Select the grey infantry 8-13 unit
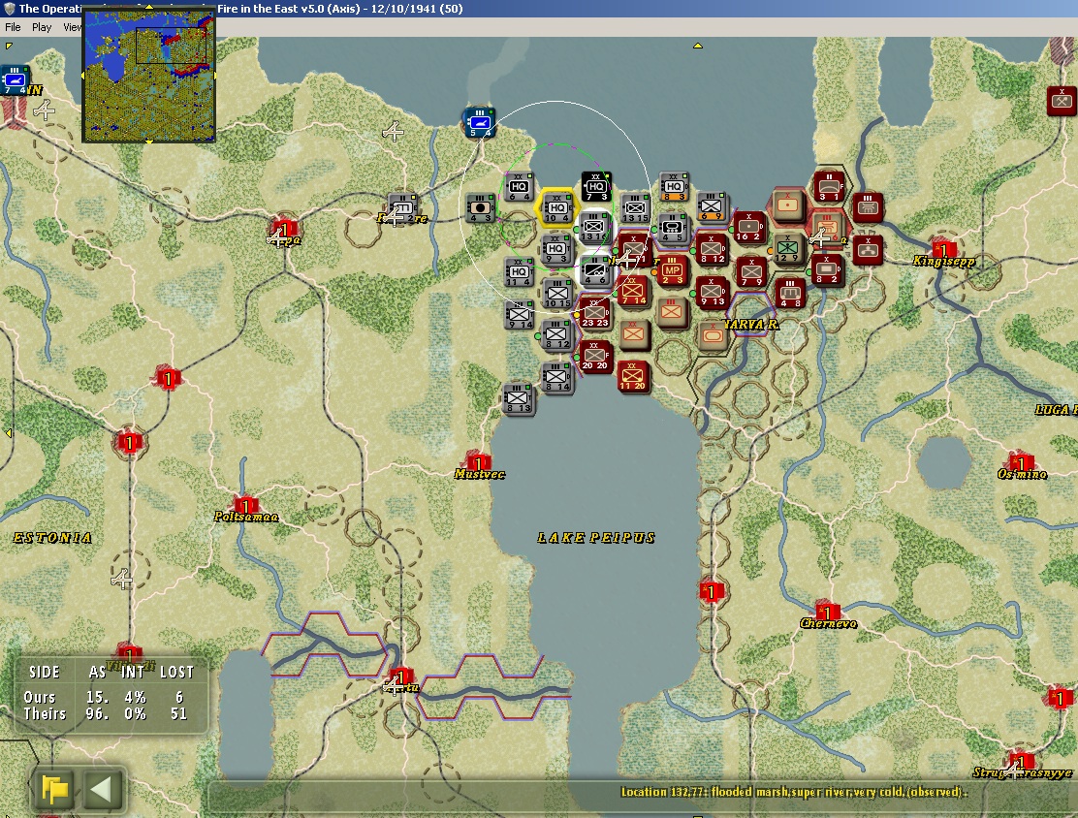Screen dimensions: 1078x818 [519, 398]
